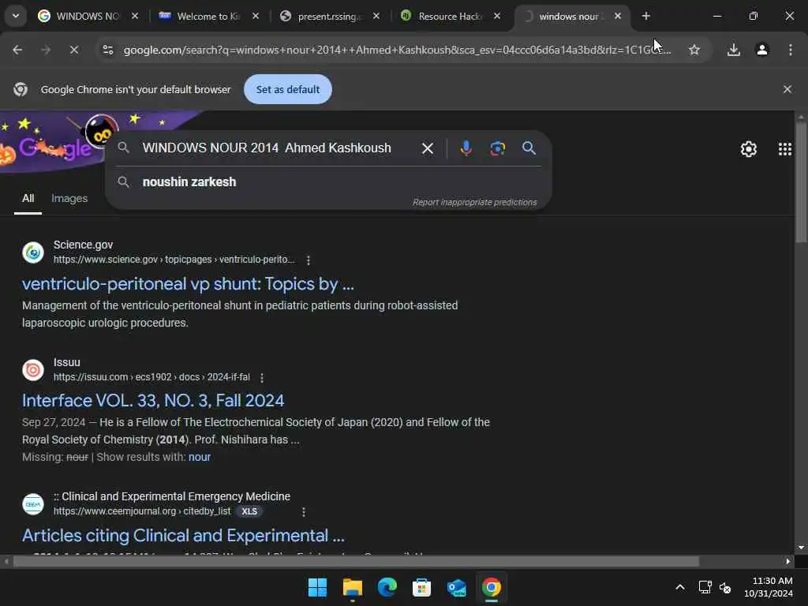808x606 pixels.
Task: Stop loading the page
Action: point(73,50)
